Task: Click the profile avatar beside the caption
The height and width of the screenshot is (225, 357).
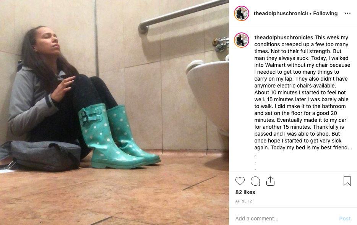Action: 241,40
